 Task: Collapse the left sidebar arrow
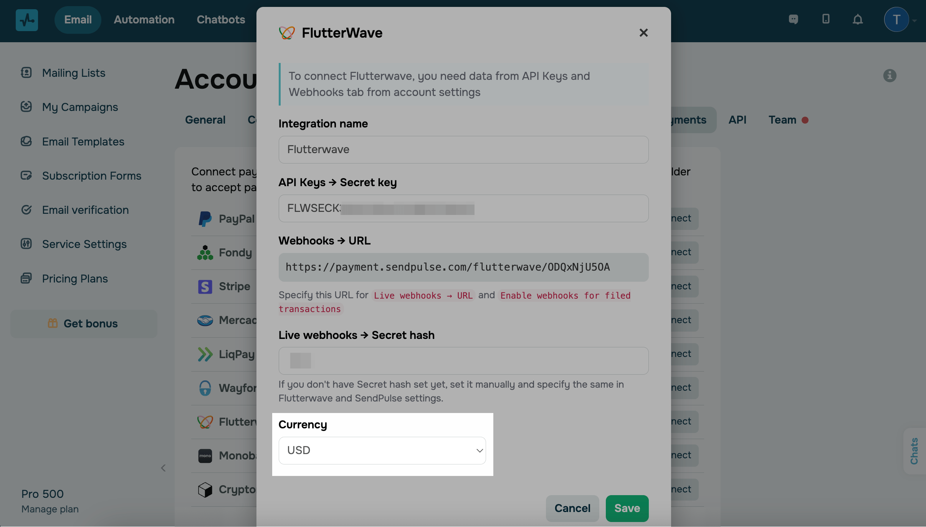point(163,468)
